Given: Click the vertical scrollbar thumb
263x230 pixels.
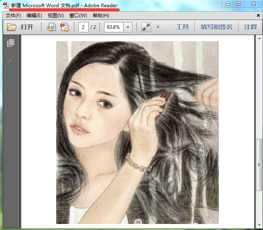Looking at the screenshot, I should click(259, 165).
